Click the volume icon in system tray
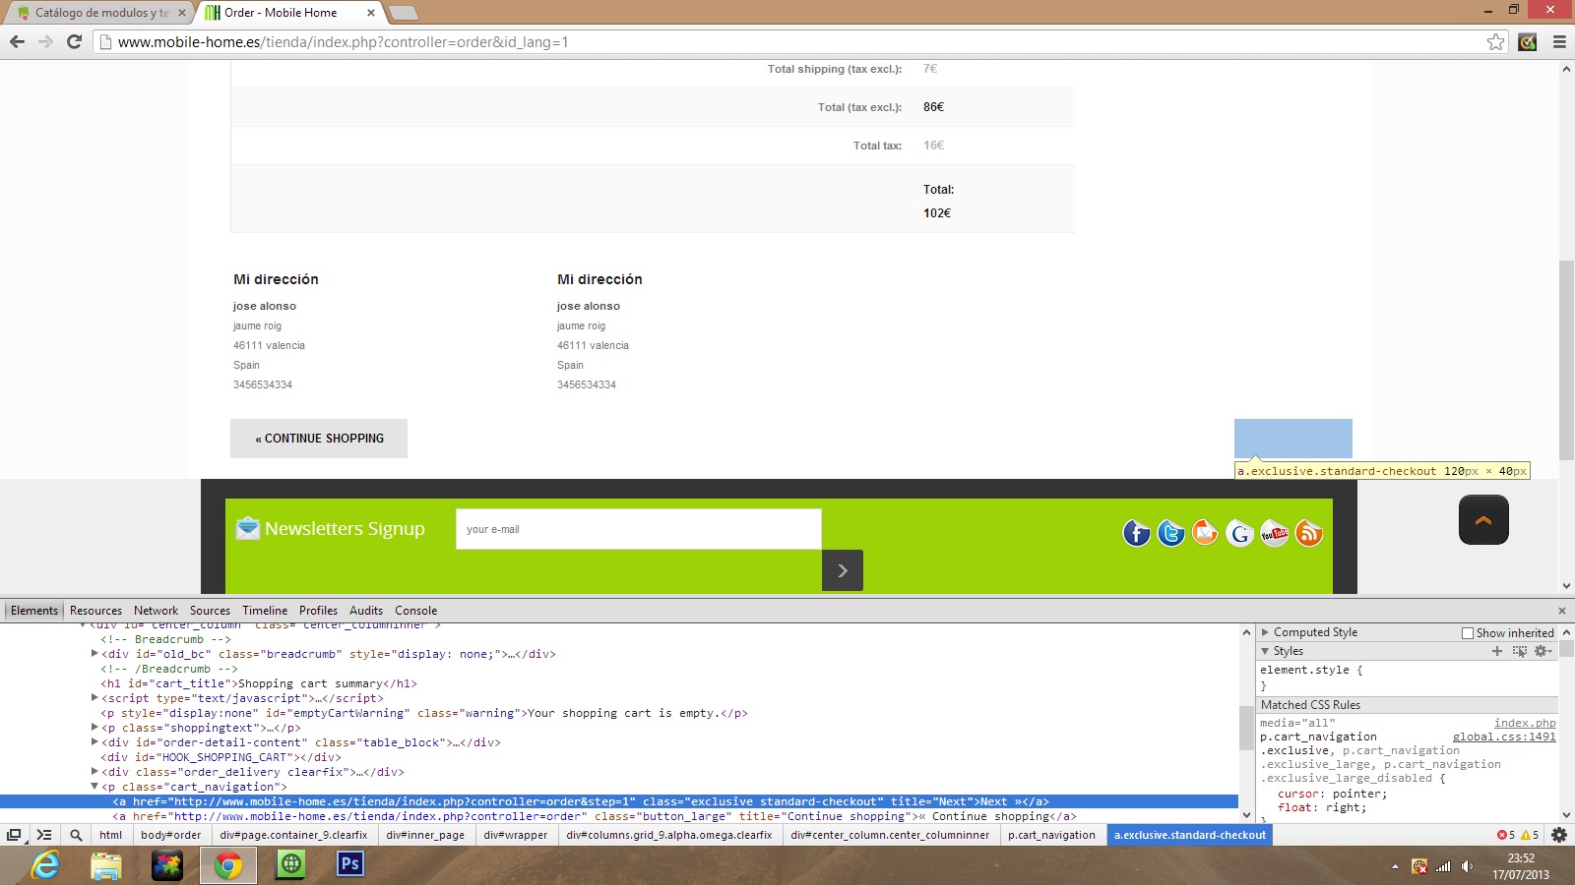1575x885 pixels. point(1467,866)
